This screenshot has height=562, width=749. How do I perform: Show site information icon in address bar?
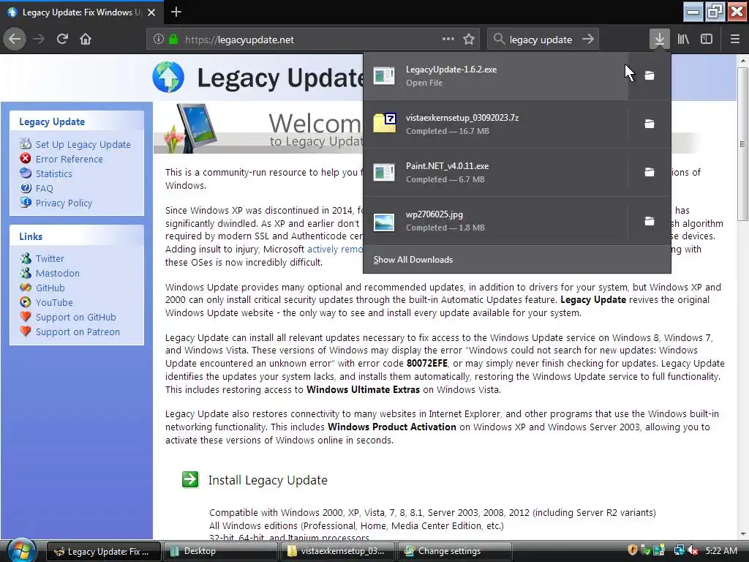159,40
